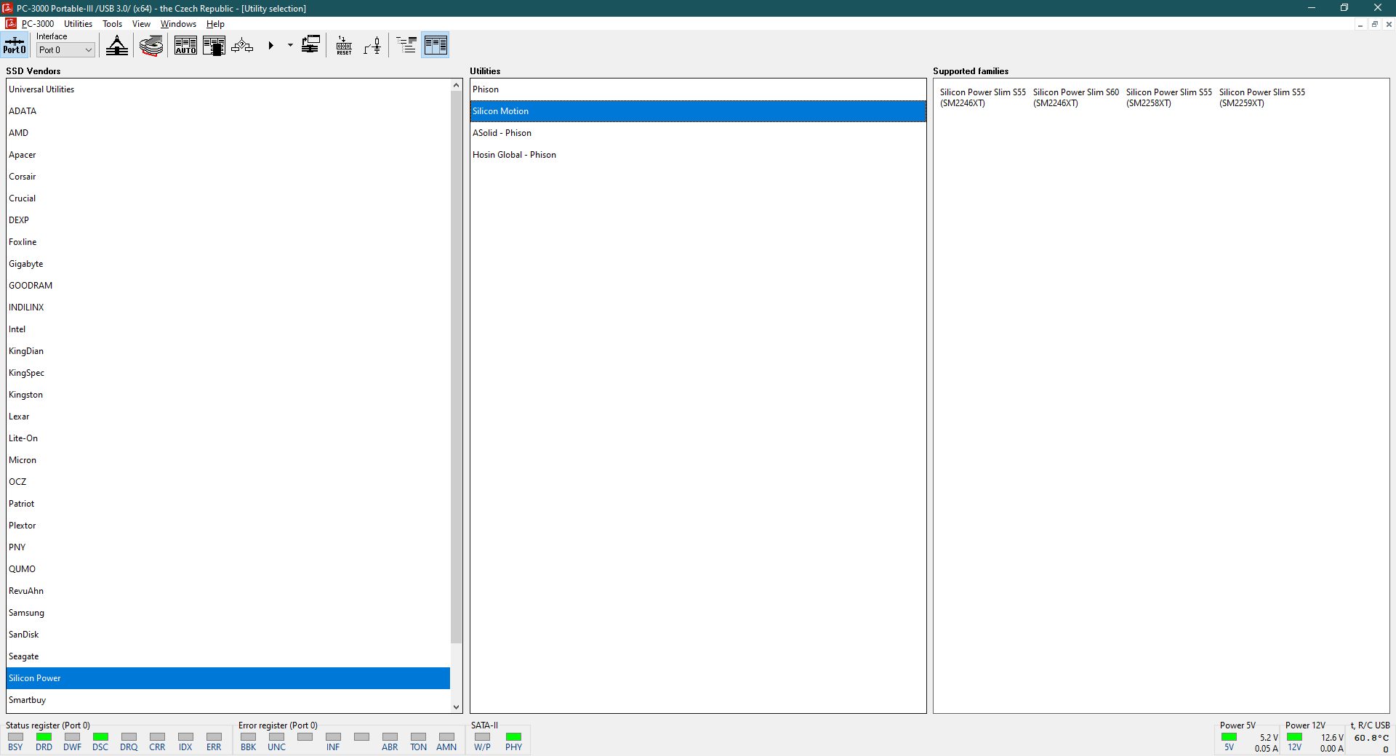Click the flowchart question-mark icon
This screenshot has width=1396, height=756.
click(x=242, y=46)
